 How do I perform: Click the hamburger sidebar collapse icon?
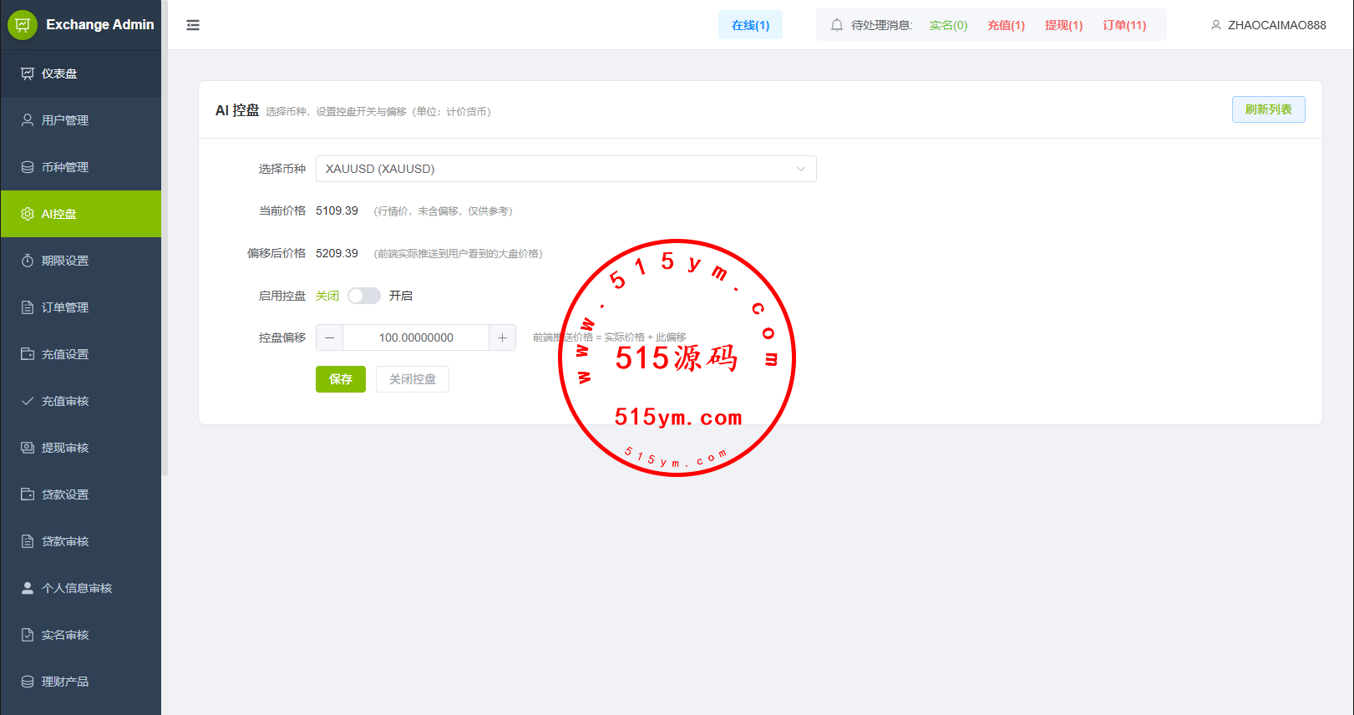coord(193,25)
